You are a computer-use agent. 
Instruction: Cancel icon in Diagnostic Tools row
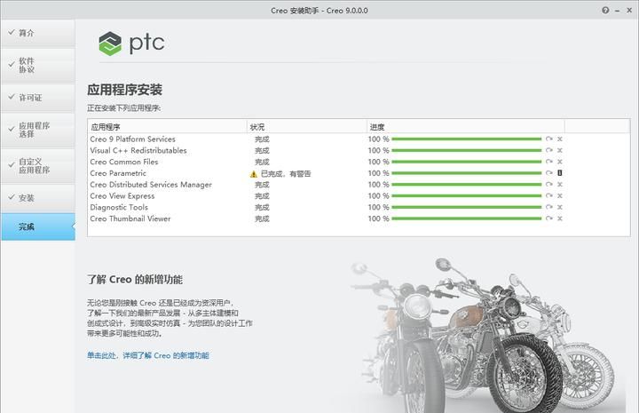pos(560,207)
